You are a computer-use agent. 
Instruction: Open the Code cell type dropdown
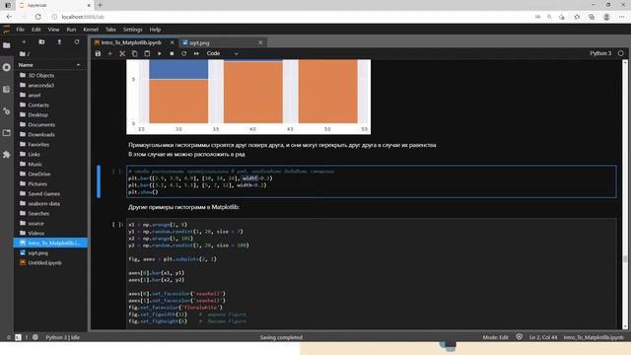[222, 53]
